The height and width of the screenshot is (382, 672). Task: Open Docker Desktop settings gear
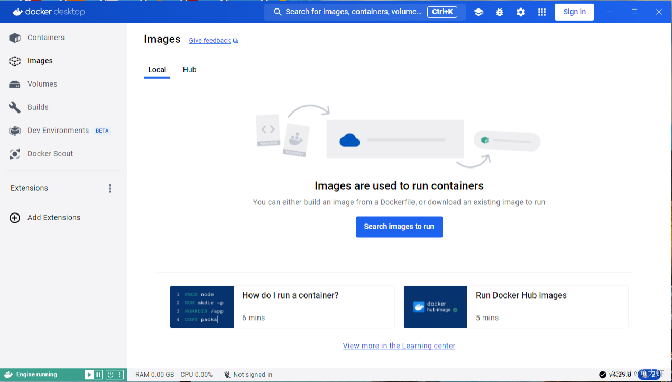521,12
